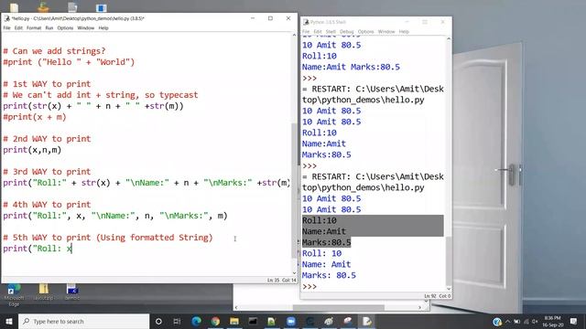This screenshot has width=586, height=329.
Task: Click background window horizontal scrollbar left arrow
Action: (x=236, y=308)
